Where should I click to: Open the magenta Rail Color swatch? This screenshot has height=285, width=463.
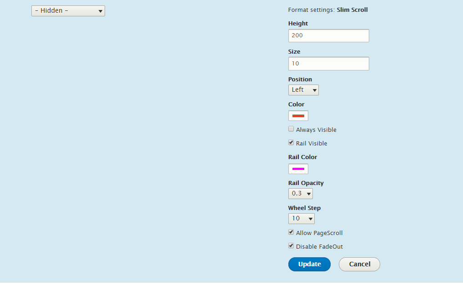[298, 169]
